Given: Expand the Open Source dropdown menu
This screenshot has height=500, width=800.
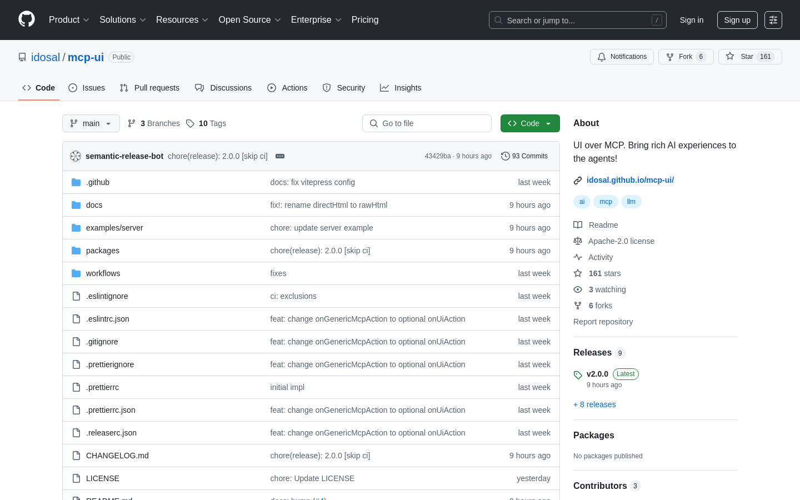Looking at the screenshot, I should [x=250, y=20].
